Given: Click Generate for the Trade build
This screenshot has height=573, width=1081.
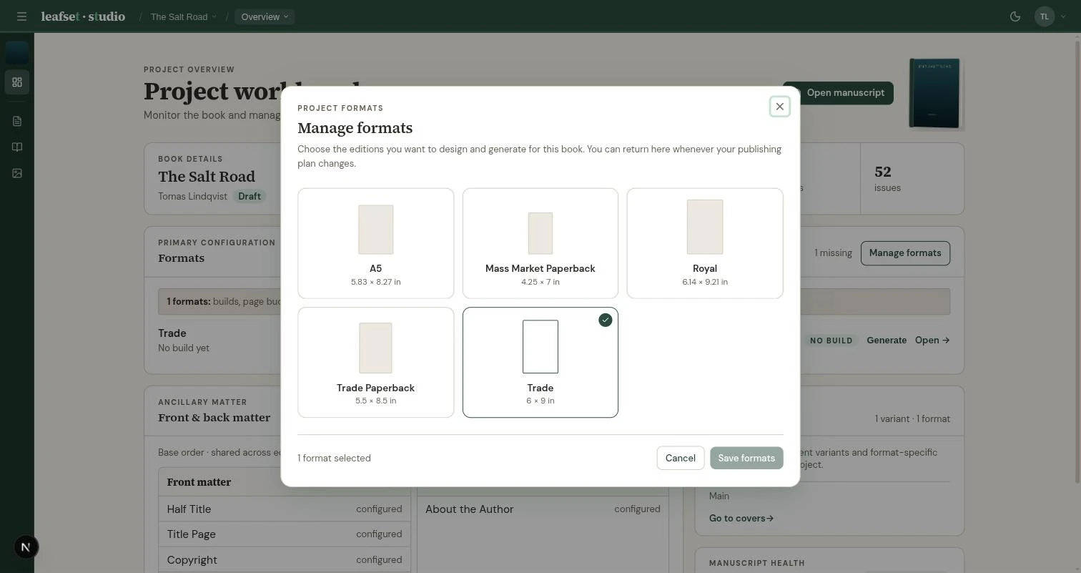Looking at the screenshot, I should [x=887, y=341].
